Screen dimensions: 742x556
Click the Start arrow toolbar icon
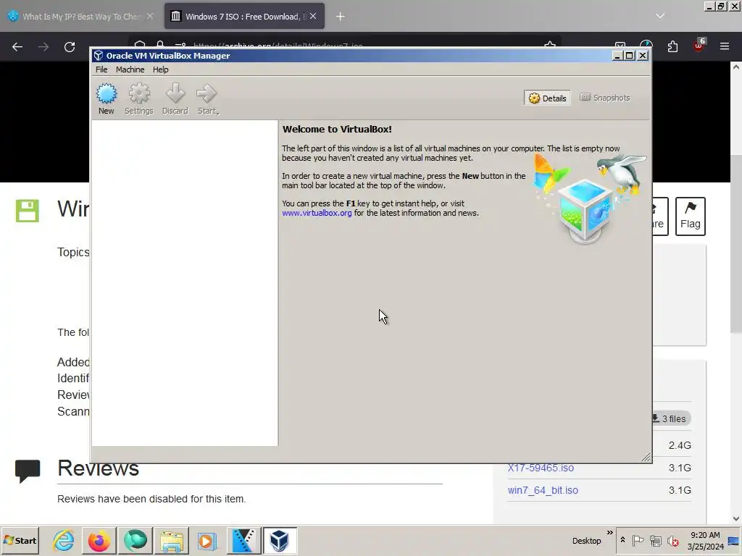click(208, 98)
